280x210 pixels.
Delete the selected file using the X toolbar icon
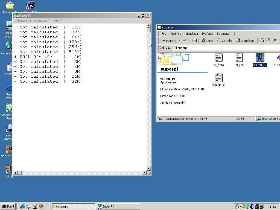[x=275, y=40]
